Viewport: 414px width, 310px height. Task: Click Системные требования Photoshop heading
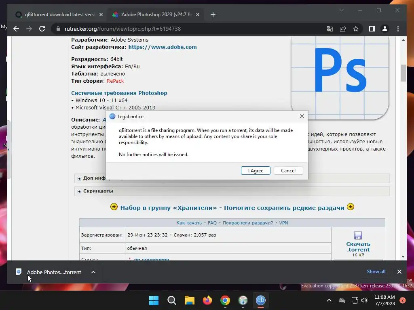coord(119,93)
